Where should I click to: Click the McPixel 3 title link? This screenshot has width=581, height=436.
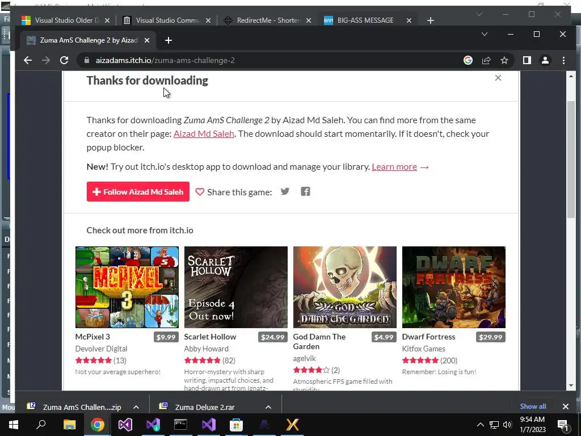point(92,337)
